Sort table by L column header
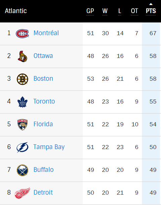Image resolution: width=161 pixels, height=205 pixels. (119, 11)
